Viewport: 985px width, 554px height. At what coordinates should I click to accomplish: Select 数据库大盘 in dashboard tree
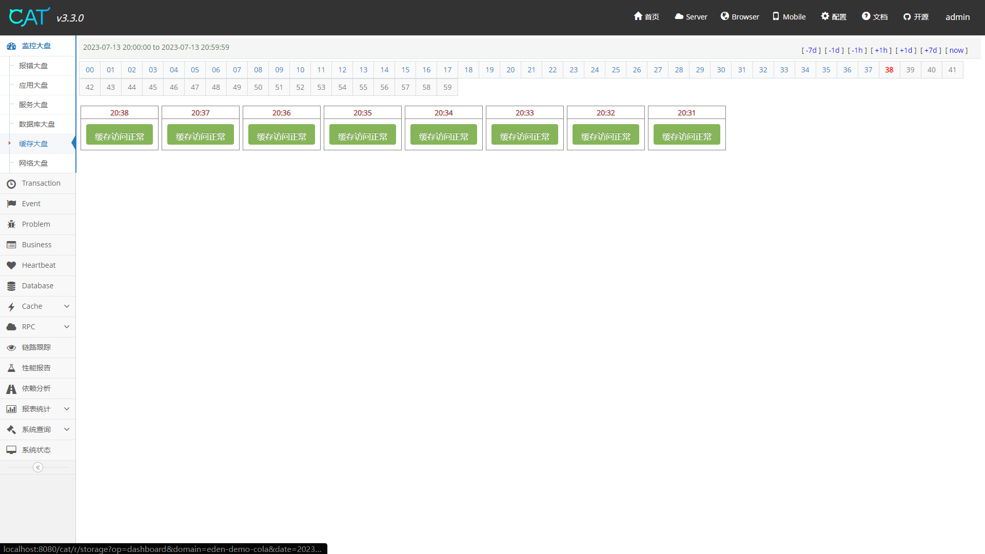coord(37,124)
